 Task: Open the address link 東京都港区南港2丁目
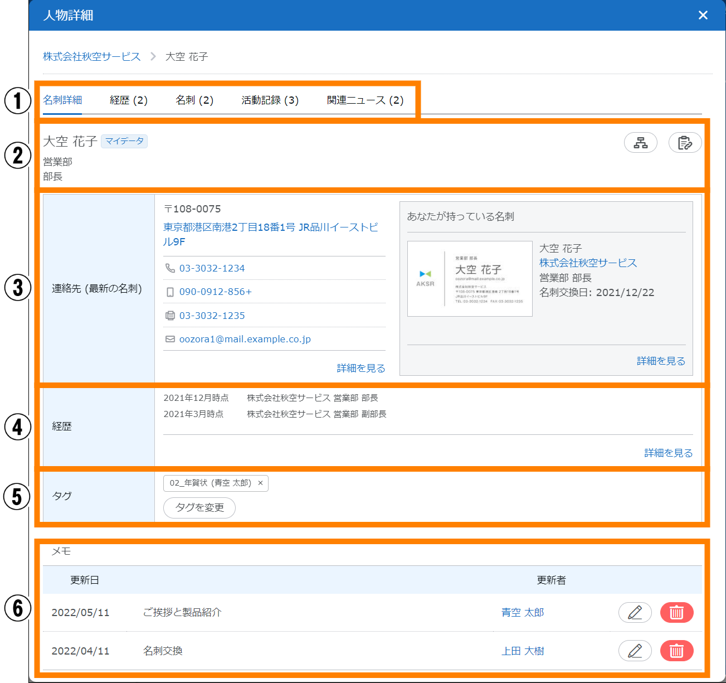(x=270, y=227)
